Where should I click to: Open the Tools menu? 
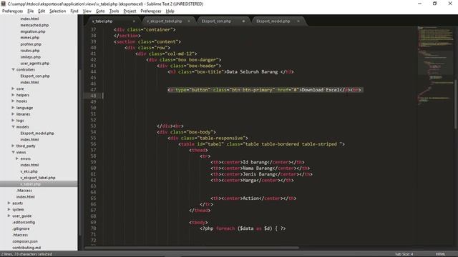tap(114, 11)
